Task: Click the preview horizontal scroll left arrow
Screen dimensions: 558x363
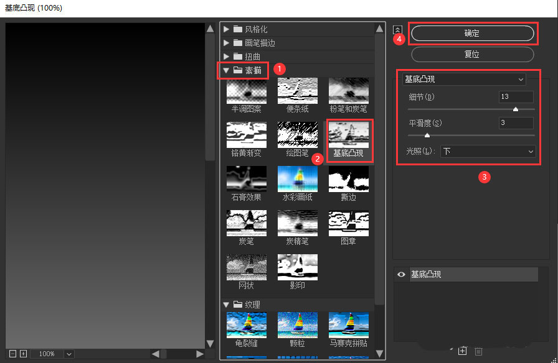Action: point(155,354)
